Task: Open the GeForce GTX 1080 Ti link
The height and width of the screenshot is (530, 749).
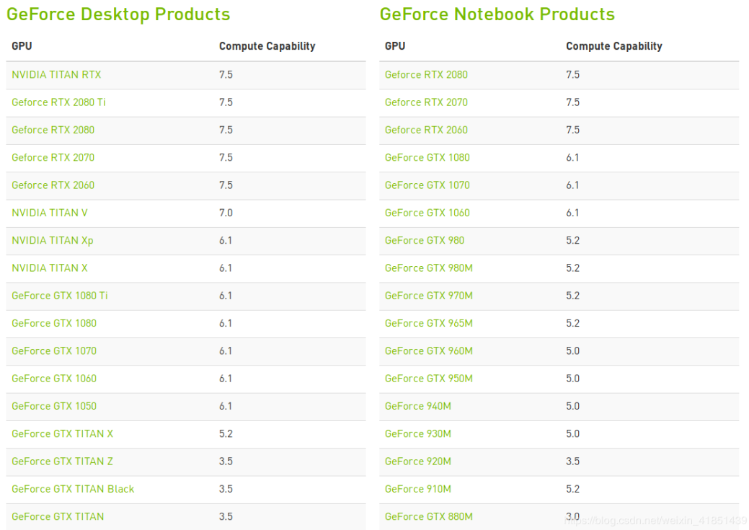Action: tap(60, 296)
